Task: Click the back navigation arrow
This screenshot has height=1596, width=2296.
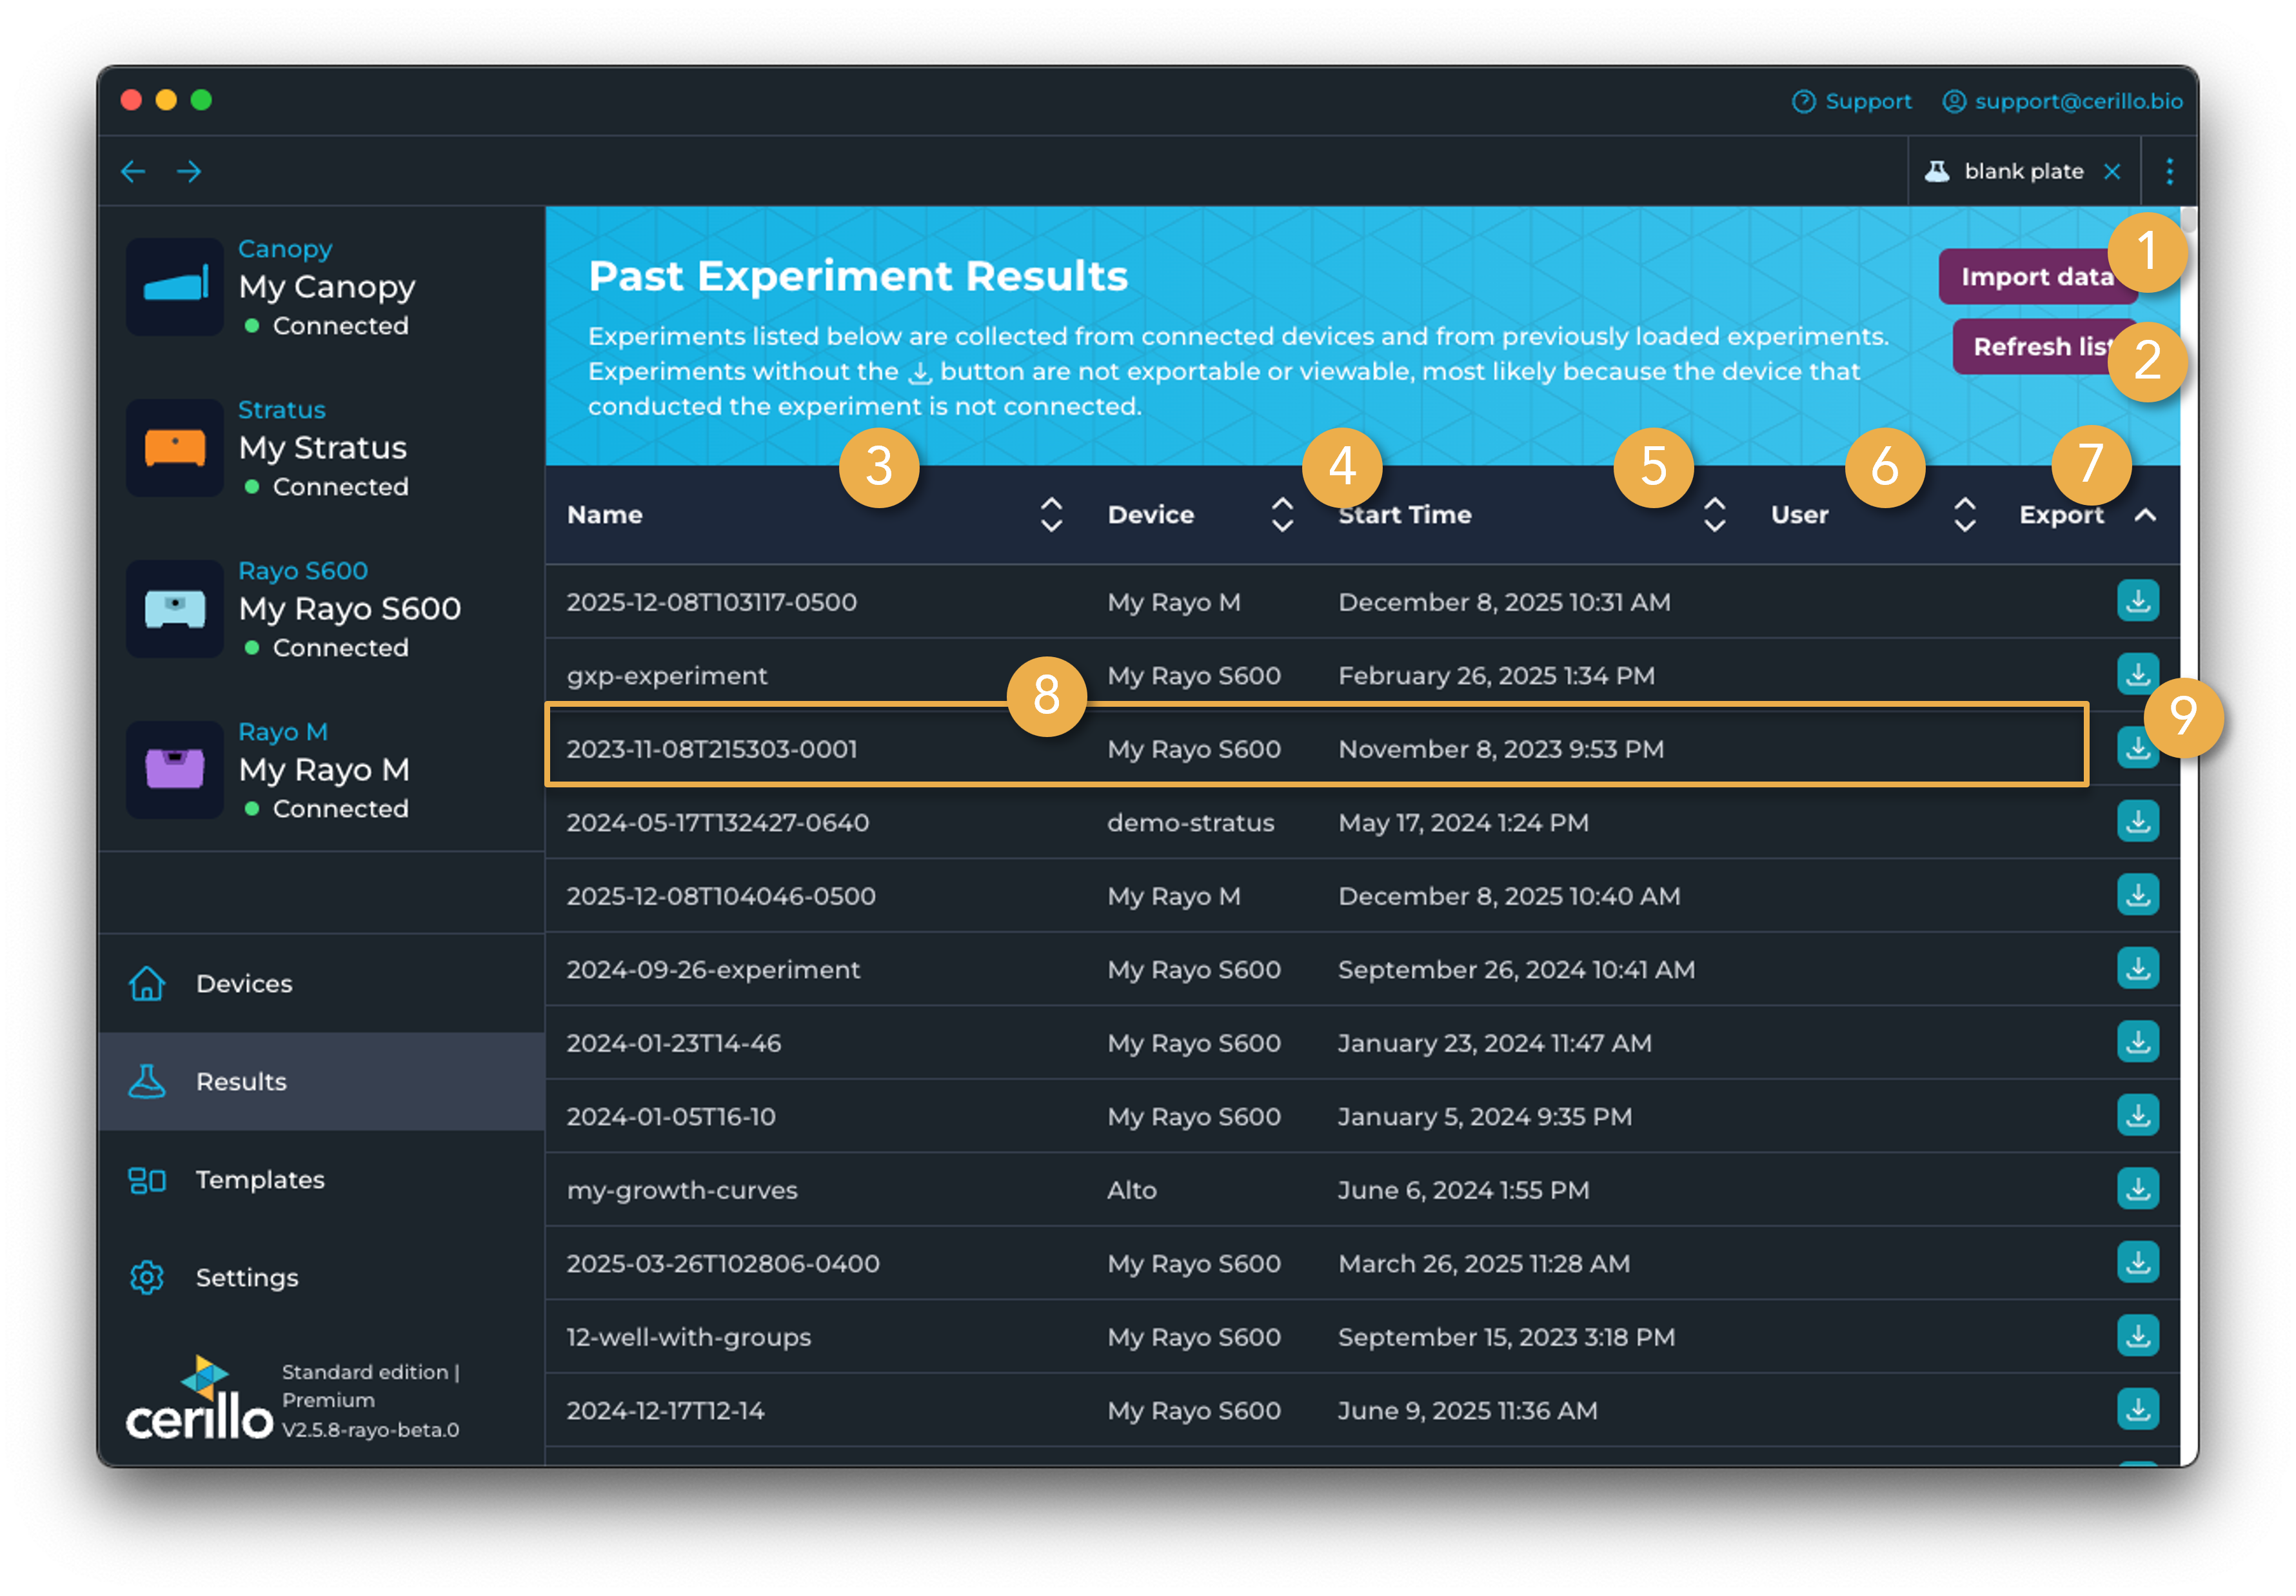Action: 133,171
